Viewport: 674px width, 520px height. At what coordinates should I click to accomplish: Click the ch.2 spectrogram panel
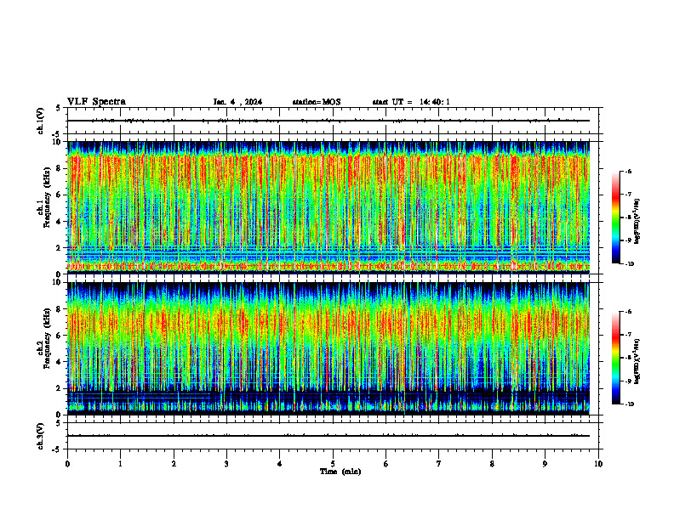click(328, 348)
